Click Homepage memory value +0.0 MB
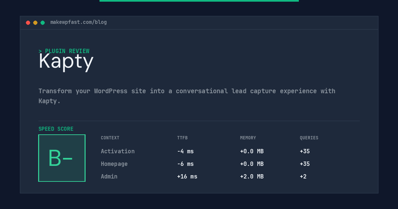 252,164
